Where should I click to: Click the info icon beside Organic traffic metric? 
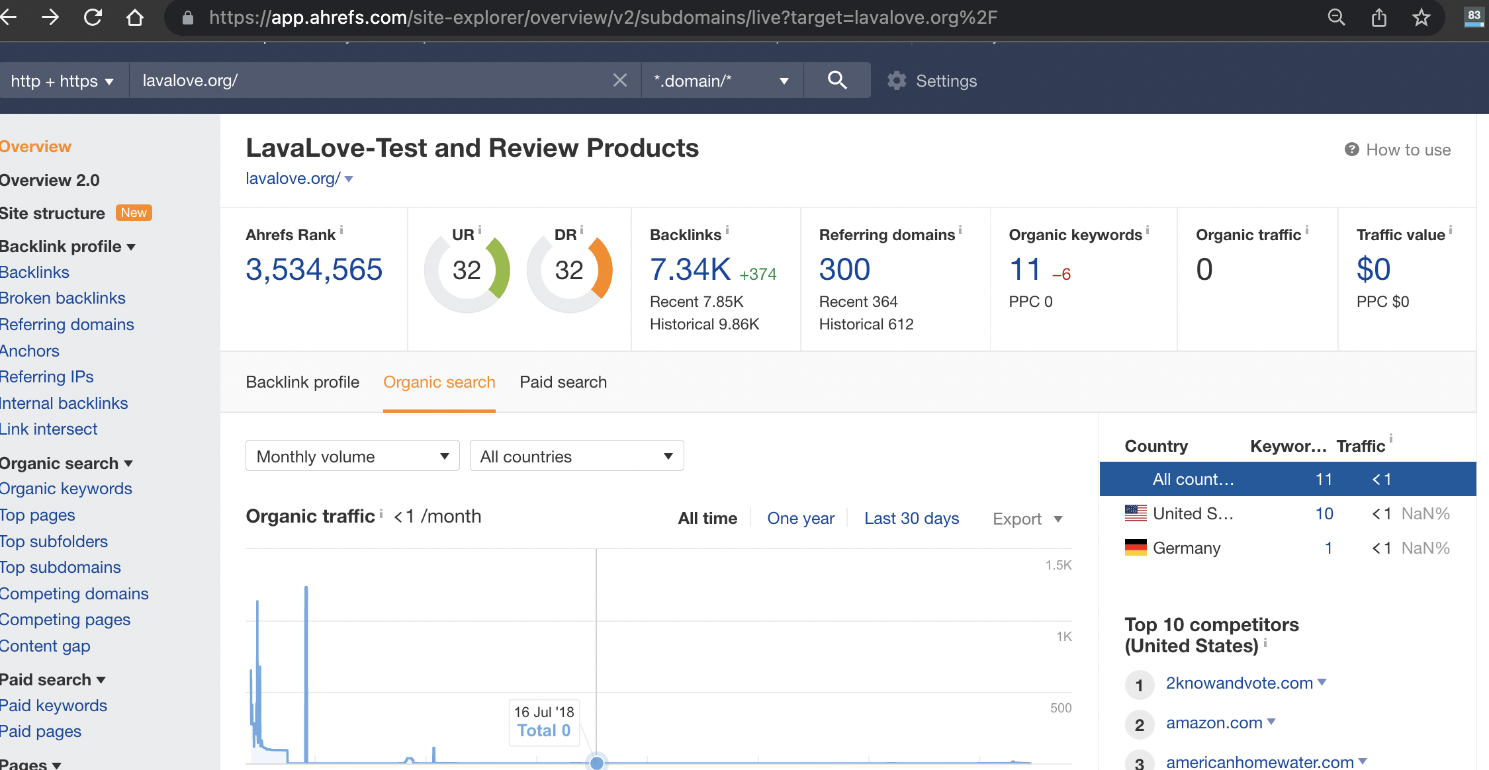[x=1307, y=230]
